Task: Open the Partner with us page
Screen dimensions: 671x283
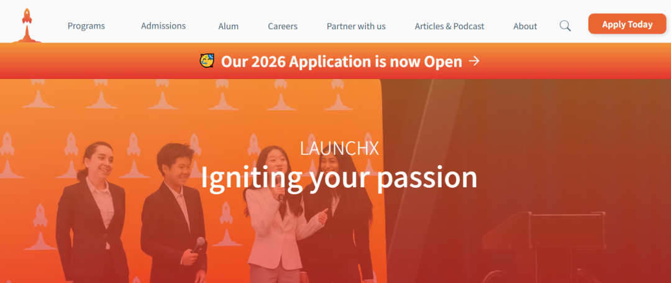Action: coord(356,26)
